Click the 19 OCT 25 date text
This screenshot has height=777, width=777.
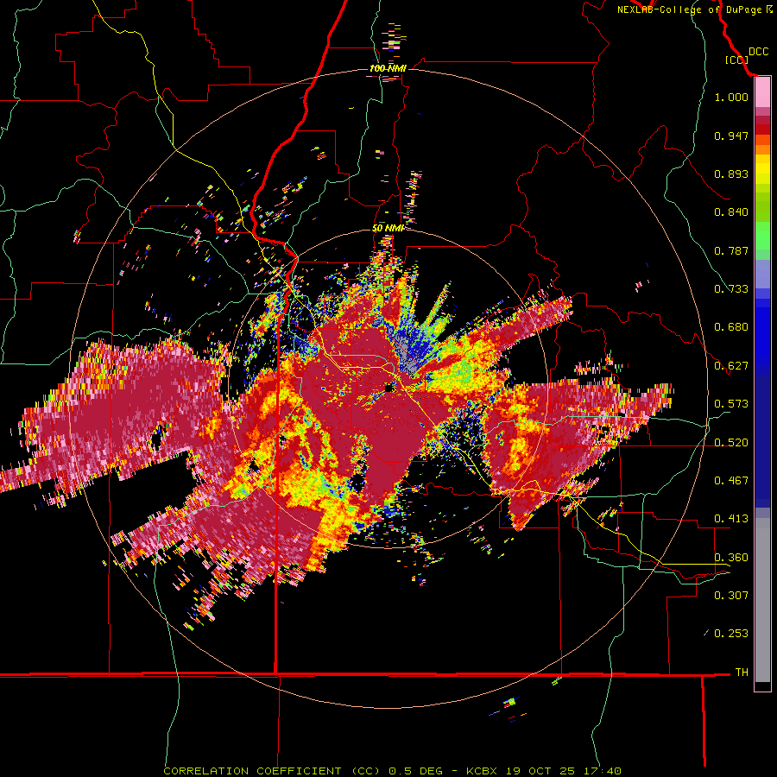[x=540, y=771]
